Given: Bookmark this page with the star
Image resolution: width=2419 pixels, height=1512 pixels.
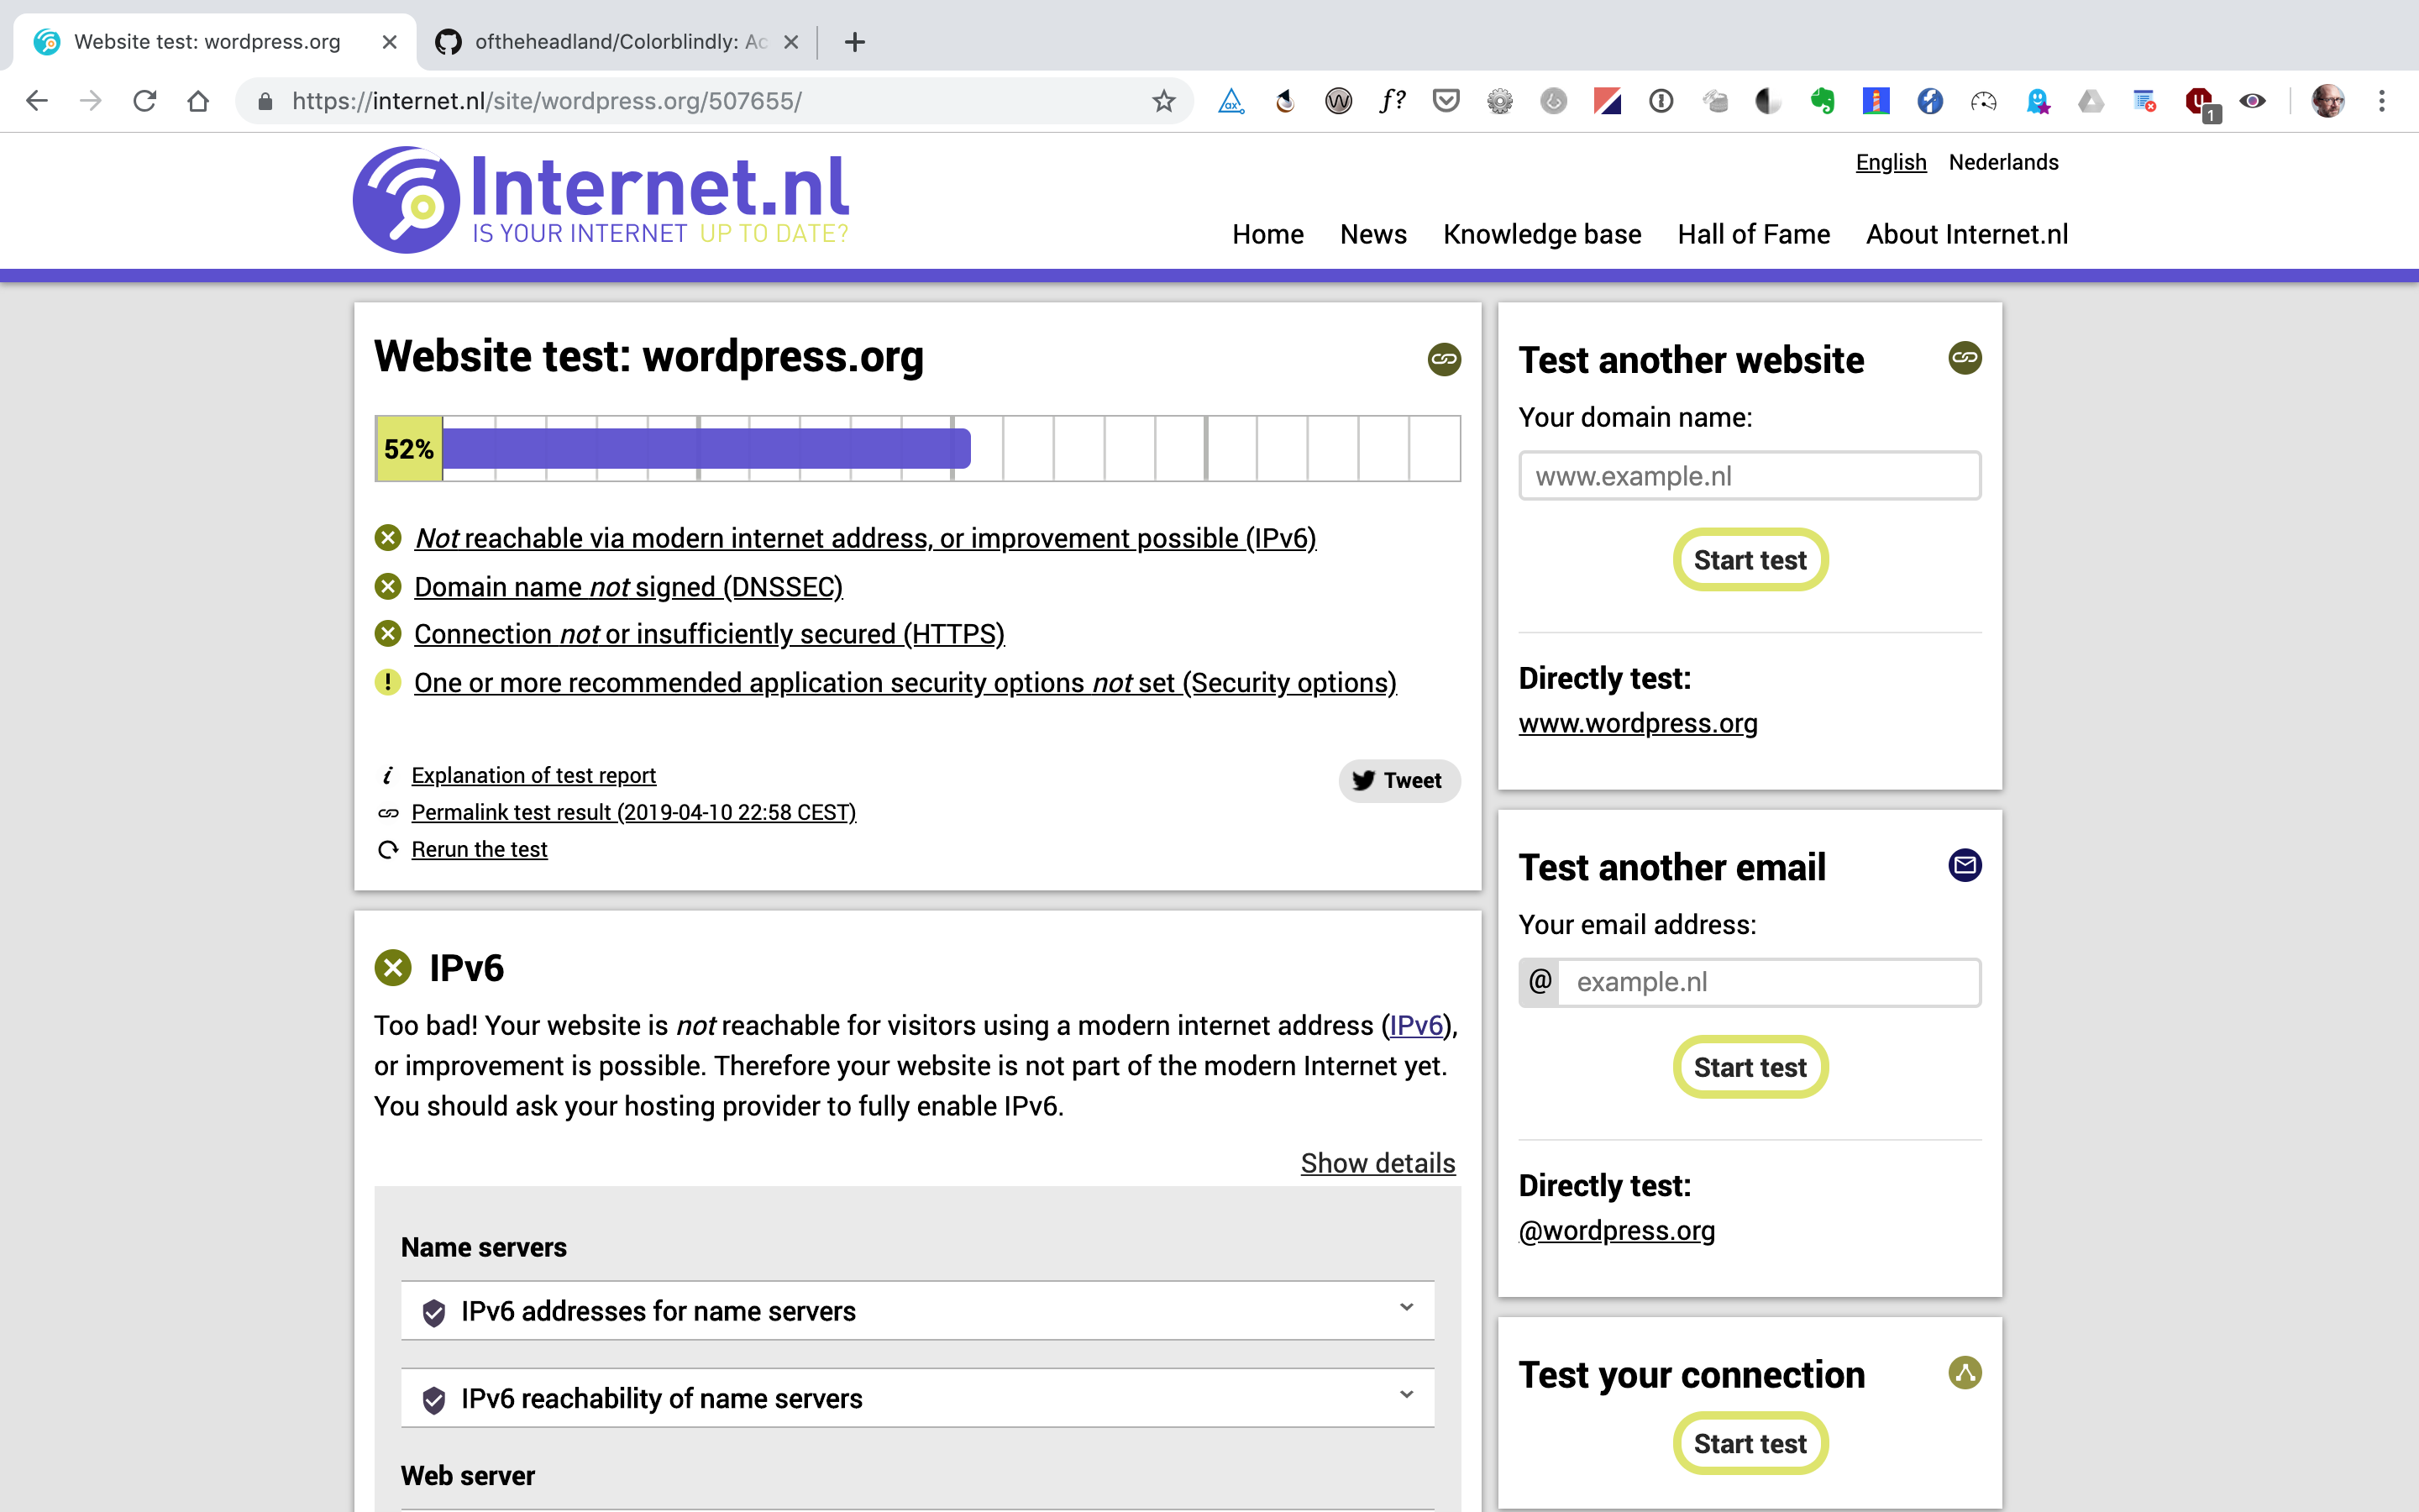Looking at the screenshot, I should [1162, 101].
